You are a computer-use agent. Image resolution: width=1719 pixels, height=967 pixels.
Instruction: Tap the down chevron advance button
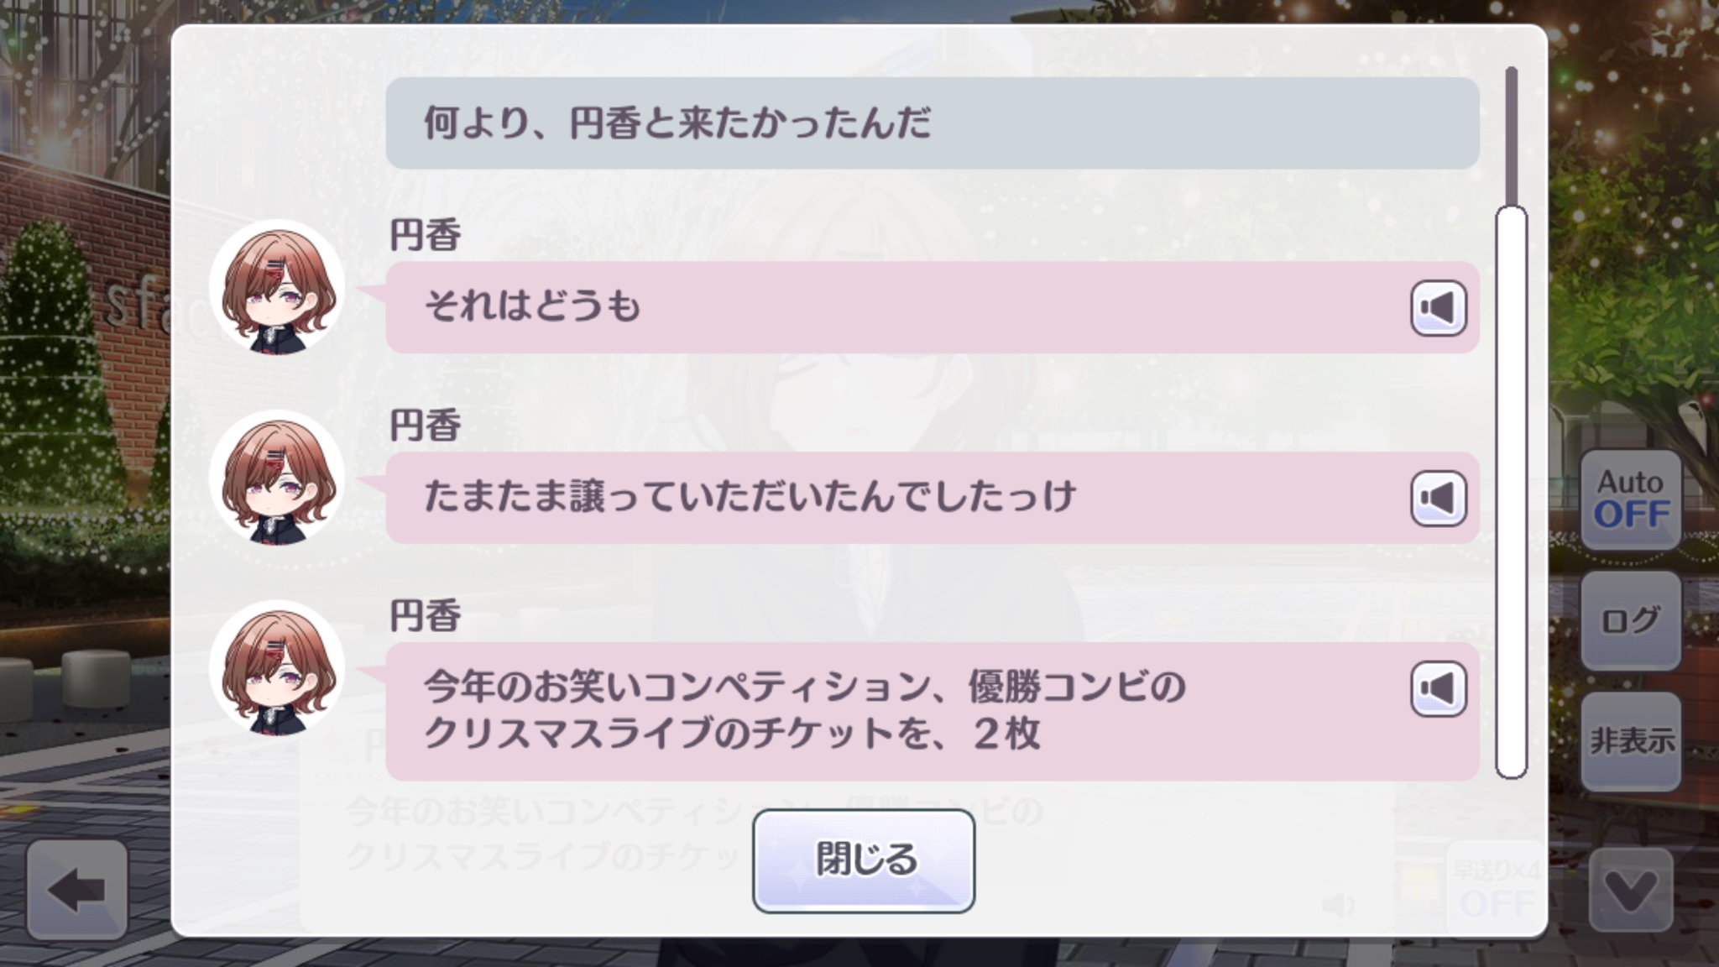click(x=1630, y=890)
